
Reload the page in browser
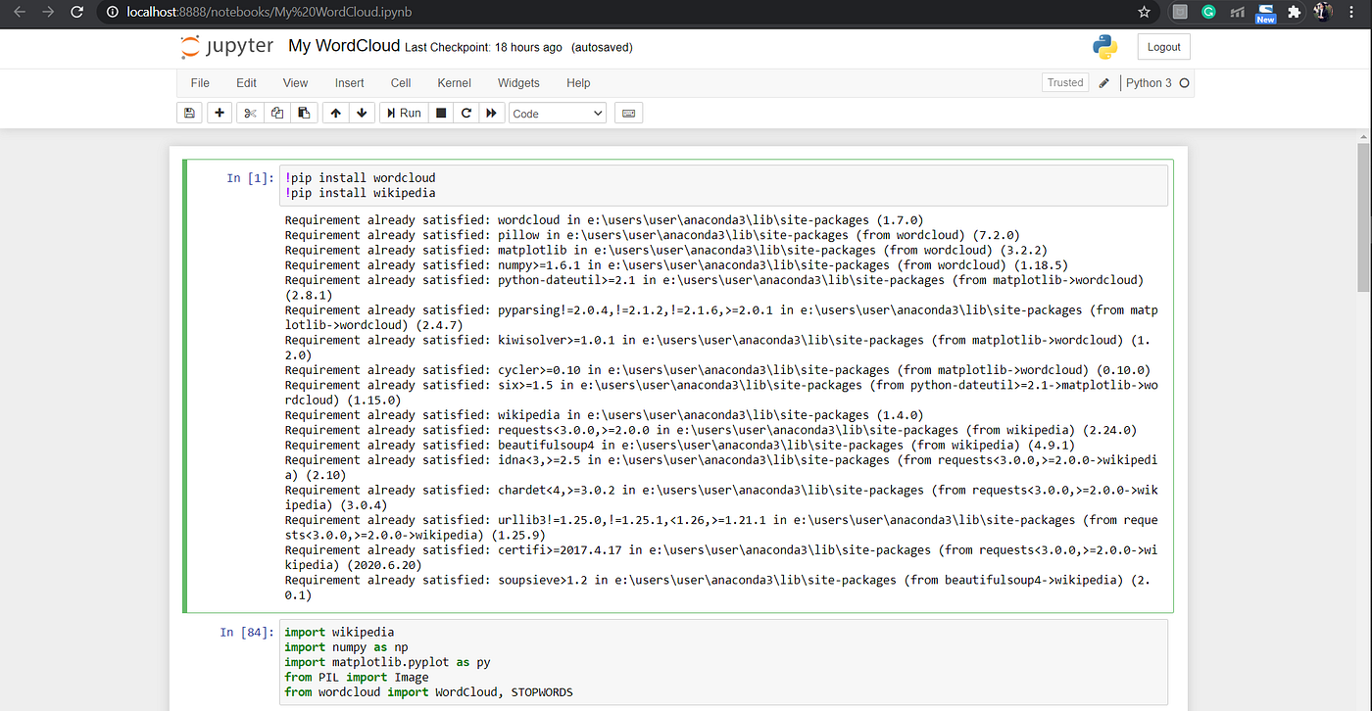point(77,12)
